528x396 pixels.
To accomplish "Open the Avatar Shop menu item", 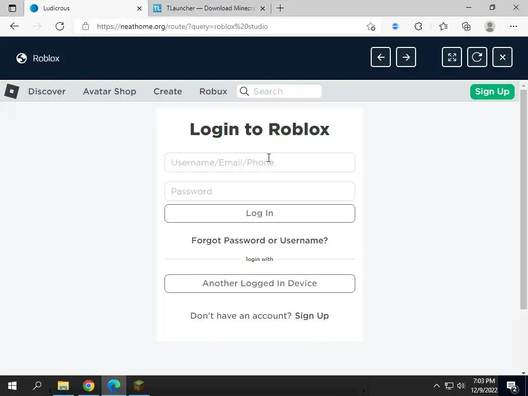I will 109,91.
